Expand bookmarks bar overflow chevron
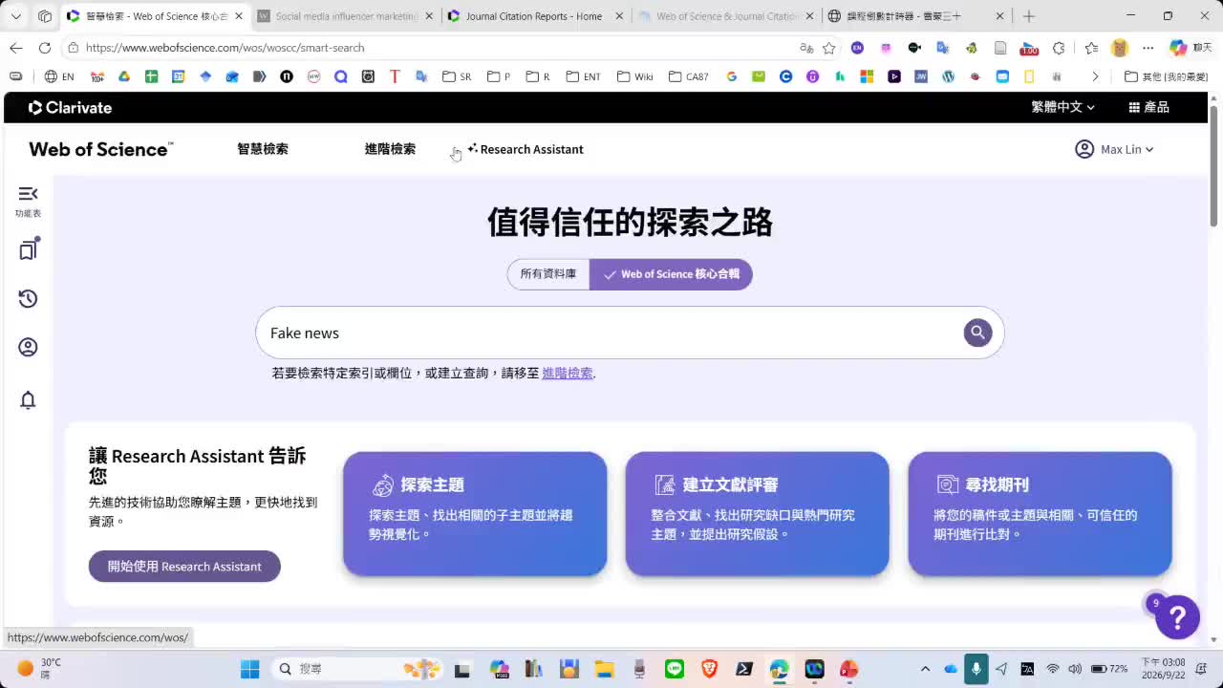Viewport: 1223px width, 688px height. [x=1095, y=76]
